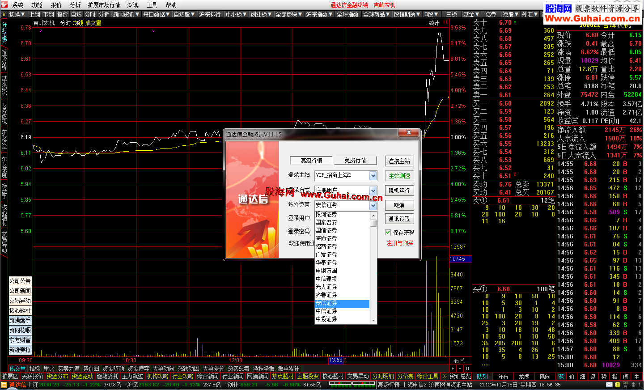The image size is (644, 390).
Task: Open the 帮助 menu
Action: [x=171, y=5]
